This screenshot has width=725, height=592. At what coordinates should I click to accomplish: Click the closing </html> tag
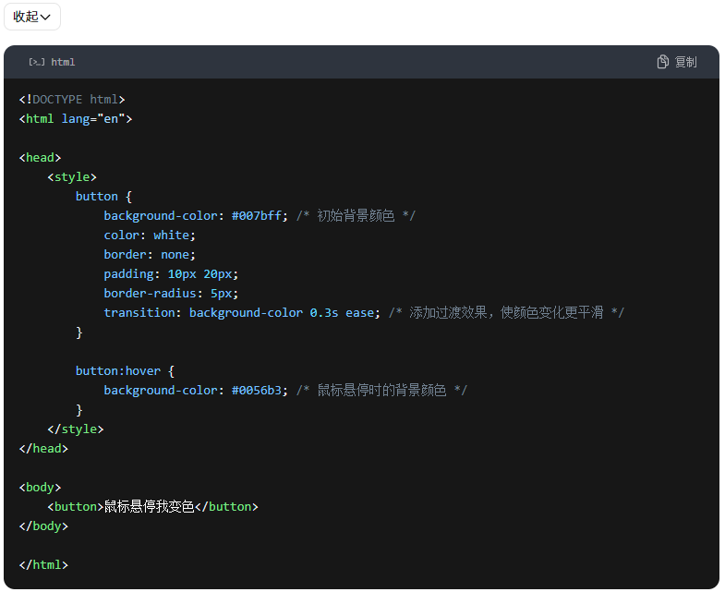[43, 564]
